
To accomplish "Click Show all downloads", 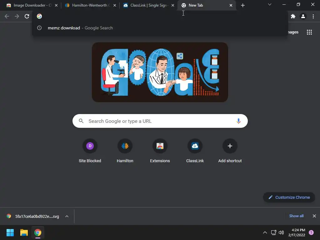I will (296, 216).
